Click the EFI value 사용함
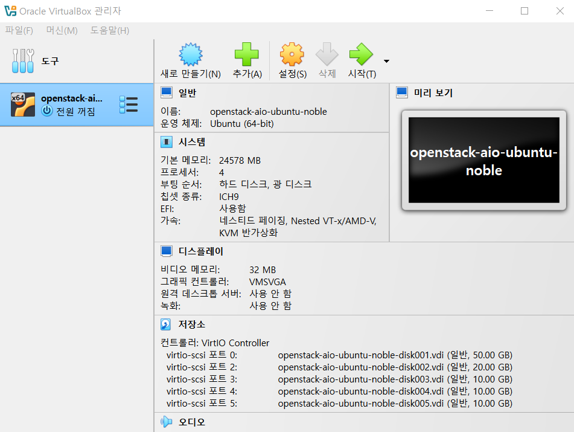This screenshot has width=574, height=432. [232, 208]
